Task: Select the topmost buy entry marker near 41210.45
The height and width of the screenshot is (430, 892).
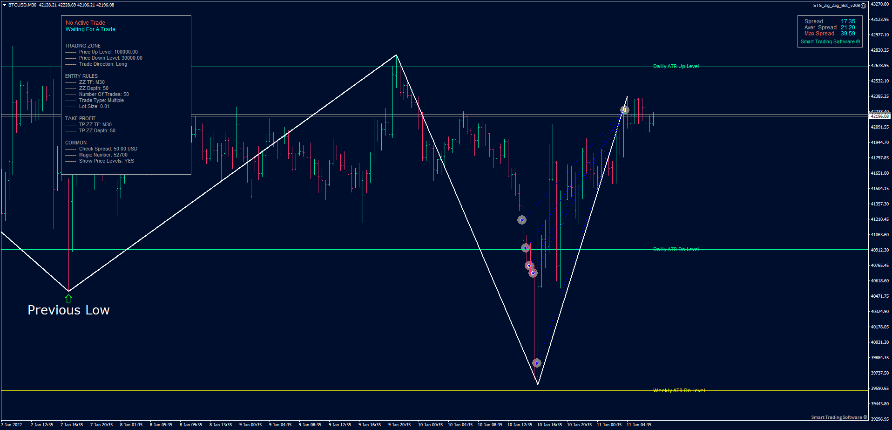Action: pos(522,220)
